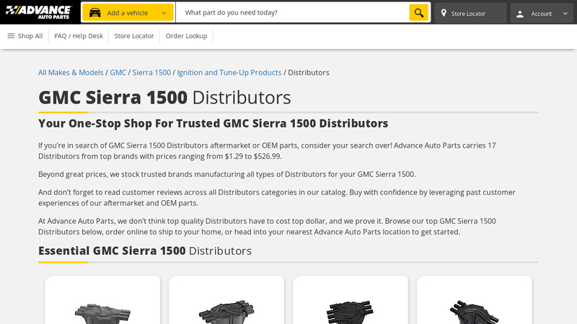Viewport: 577px width, 324px height.
Task: Click the Essential GMC Sierra 1500 Distributors heading
Action: coord(145,251)
